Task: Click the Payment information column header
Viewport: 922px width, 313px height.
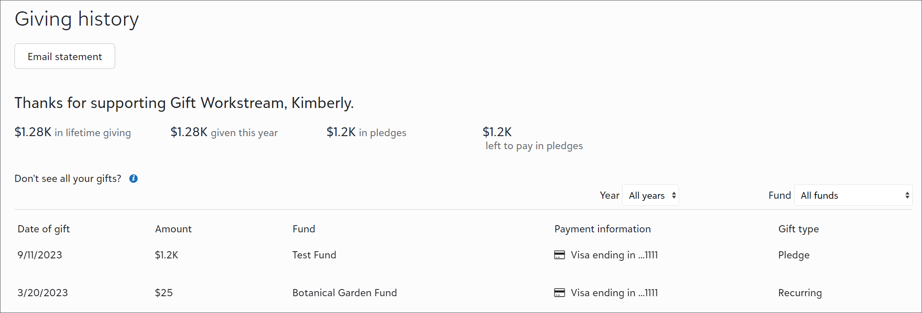Action: pos(602,229)
